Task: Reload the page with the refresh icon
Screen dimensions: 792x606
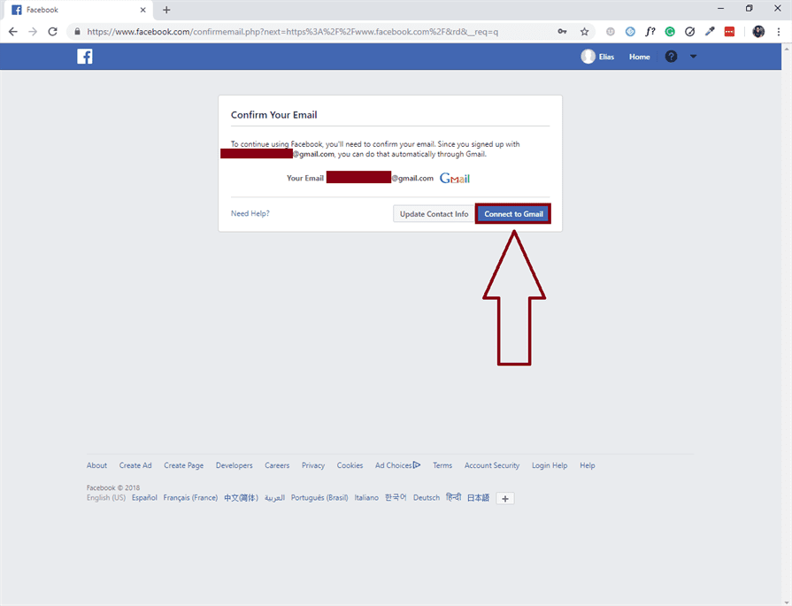Action: click(52, 31)
